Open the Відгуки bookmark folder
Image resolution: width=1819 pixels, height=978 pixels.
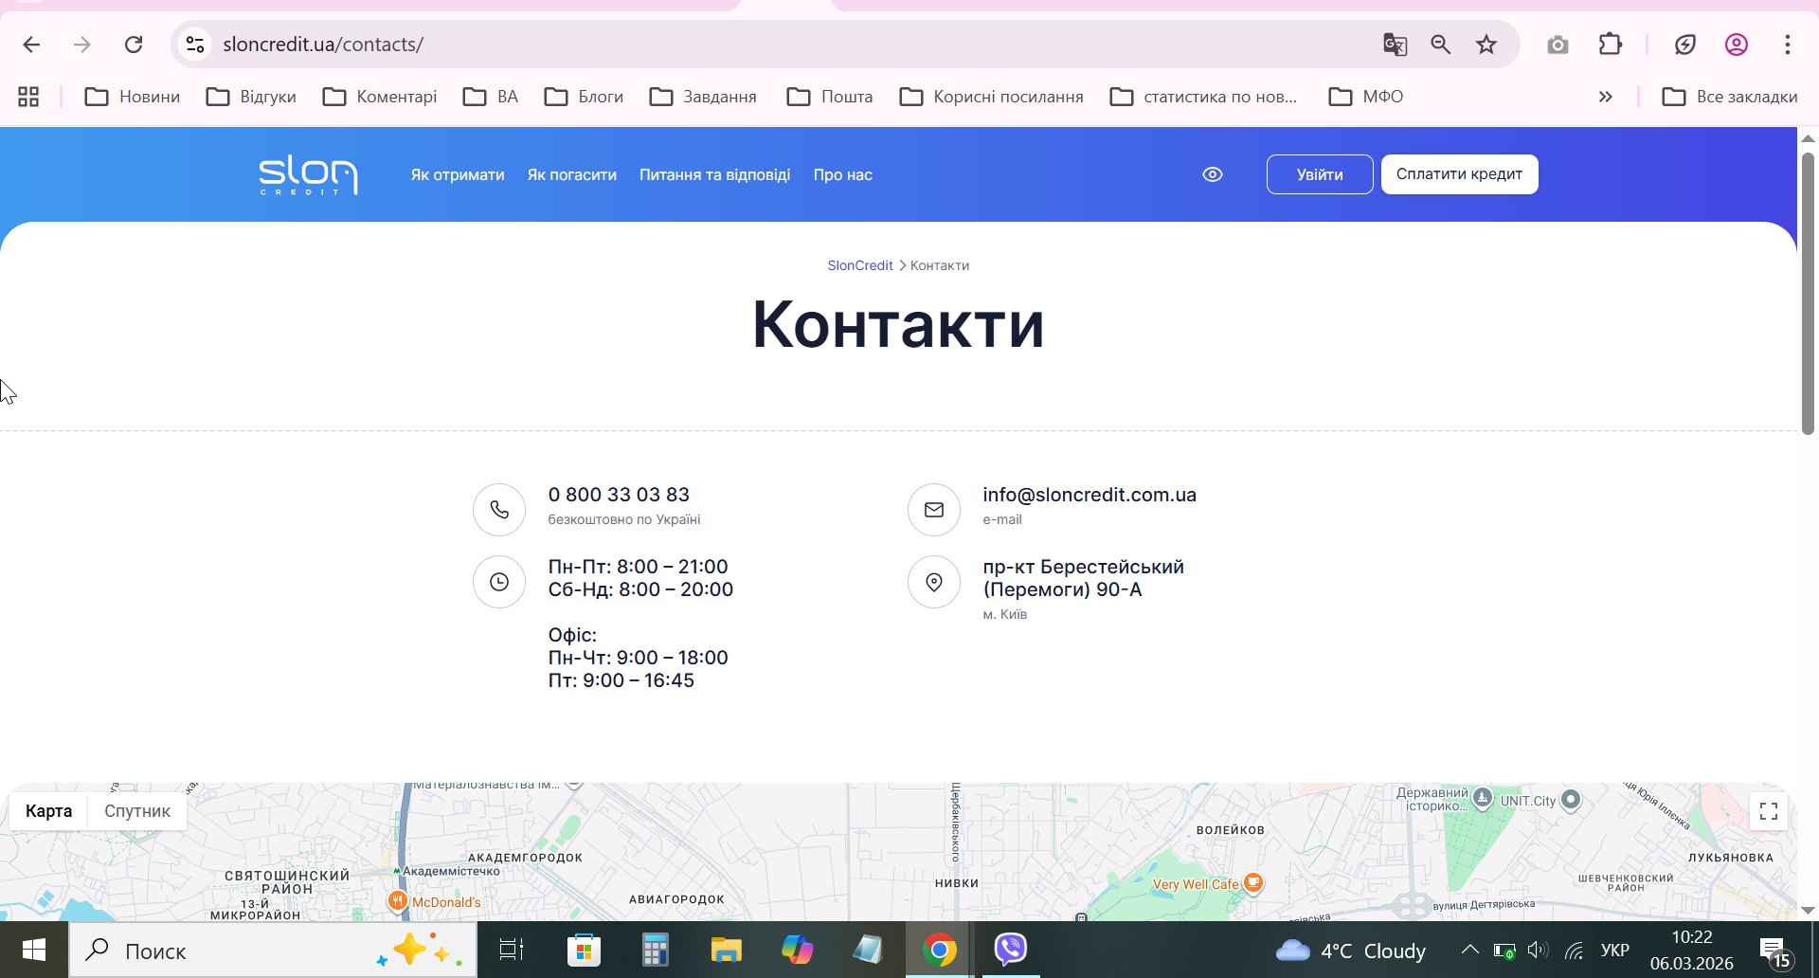point(251,97)
